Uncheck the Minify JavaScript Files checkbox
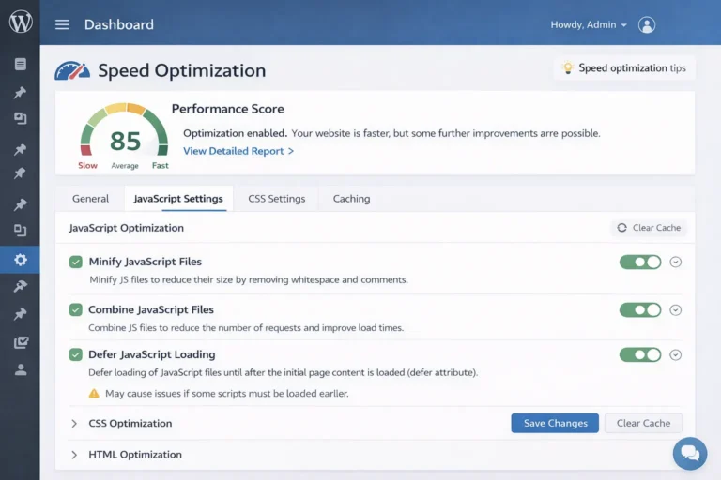The height and width of the screenshot is (480, 721). pyautogui.click(x=76, y=262)
